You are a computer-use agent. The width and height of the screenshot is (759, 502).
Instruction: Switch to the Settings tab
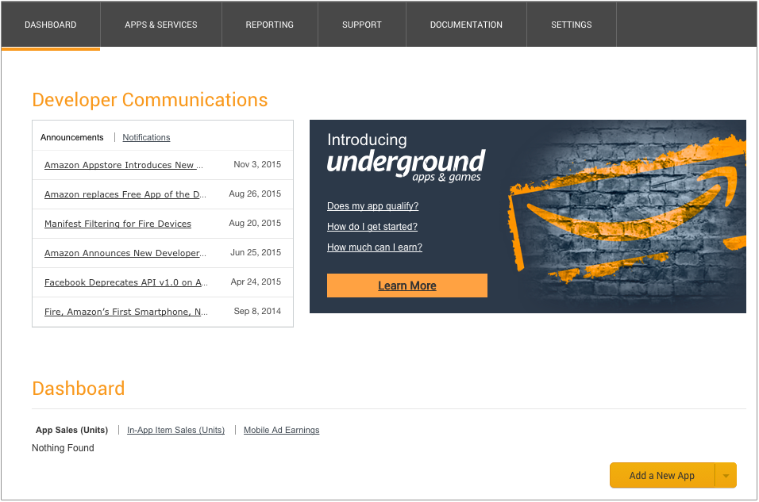[x=571, y=25]
